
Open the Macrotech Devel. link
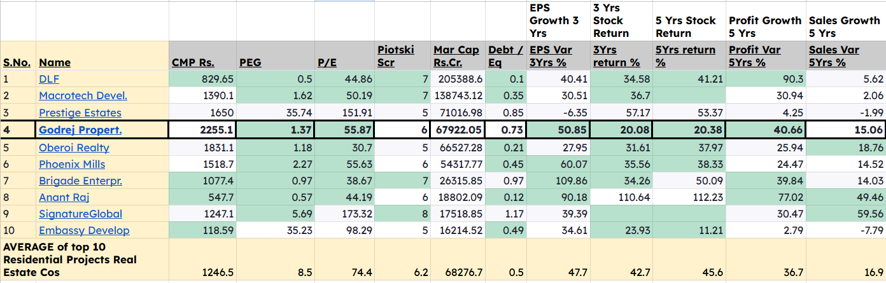pyautogui.click(x=83, y=95)
